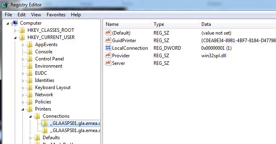Viewport: 276px width, 144px height.
Task: Click the HKEY_CLASSES_ROOT folder icon
Action: pyautogui.click(x=22, y=30)
